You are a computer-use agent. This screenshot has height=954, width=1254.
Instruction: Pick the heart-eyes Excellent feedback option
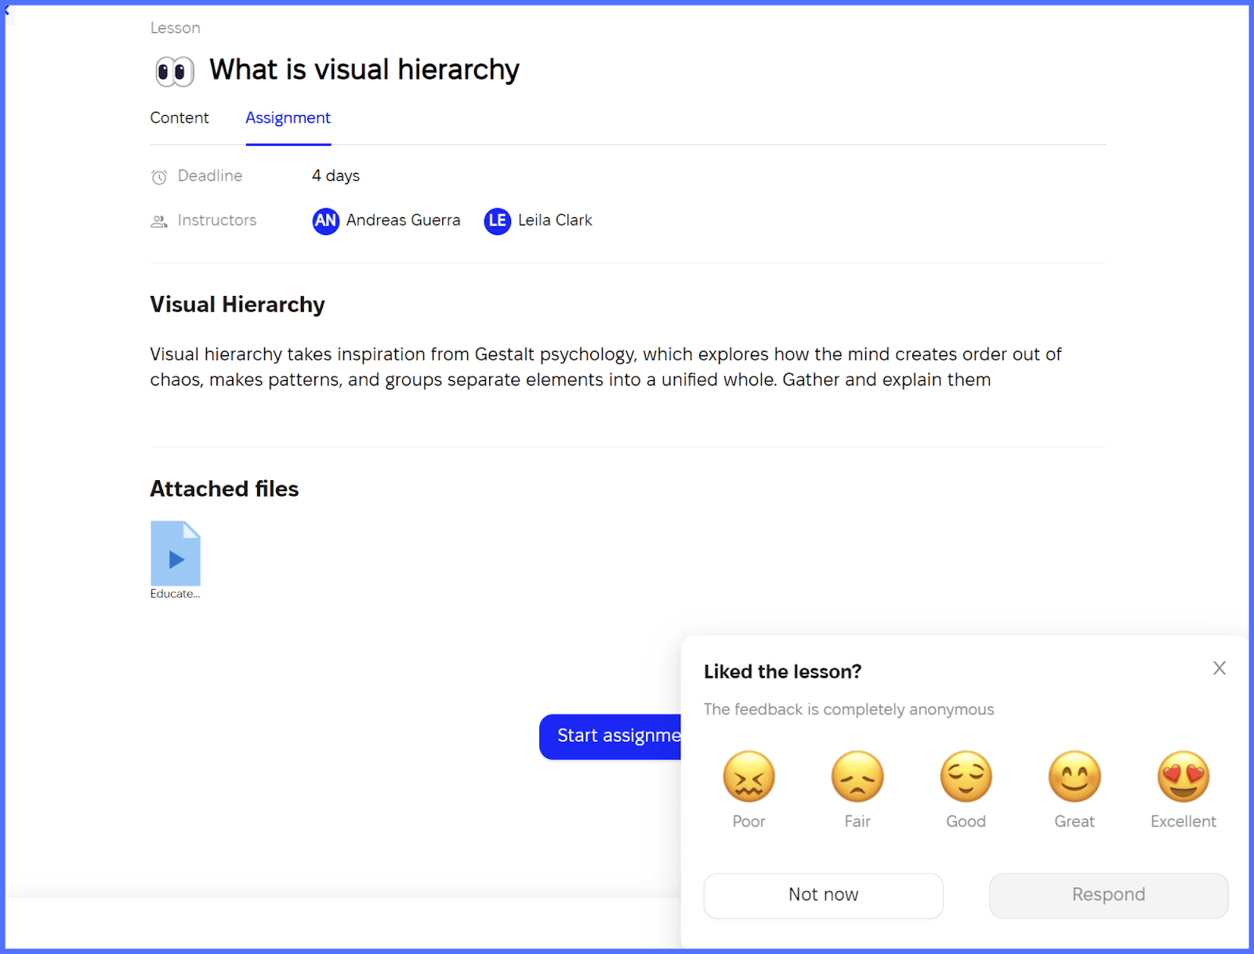click(x=1183, y=776)
